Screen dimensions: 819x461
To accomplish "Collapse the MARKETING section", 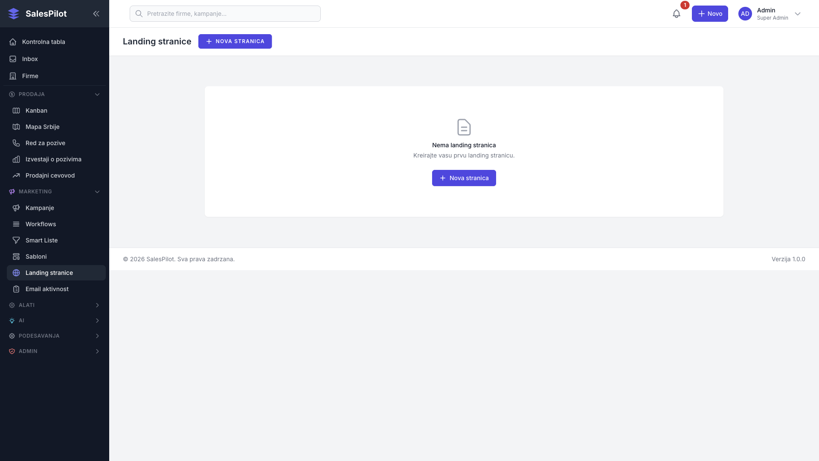I will pos(97,192).
